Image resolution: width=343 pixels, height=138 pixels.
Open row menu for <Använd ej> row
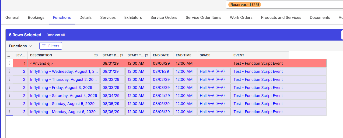pyautogui.click(x=9, y=63)
